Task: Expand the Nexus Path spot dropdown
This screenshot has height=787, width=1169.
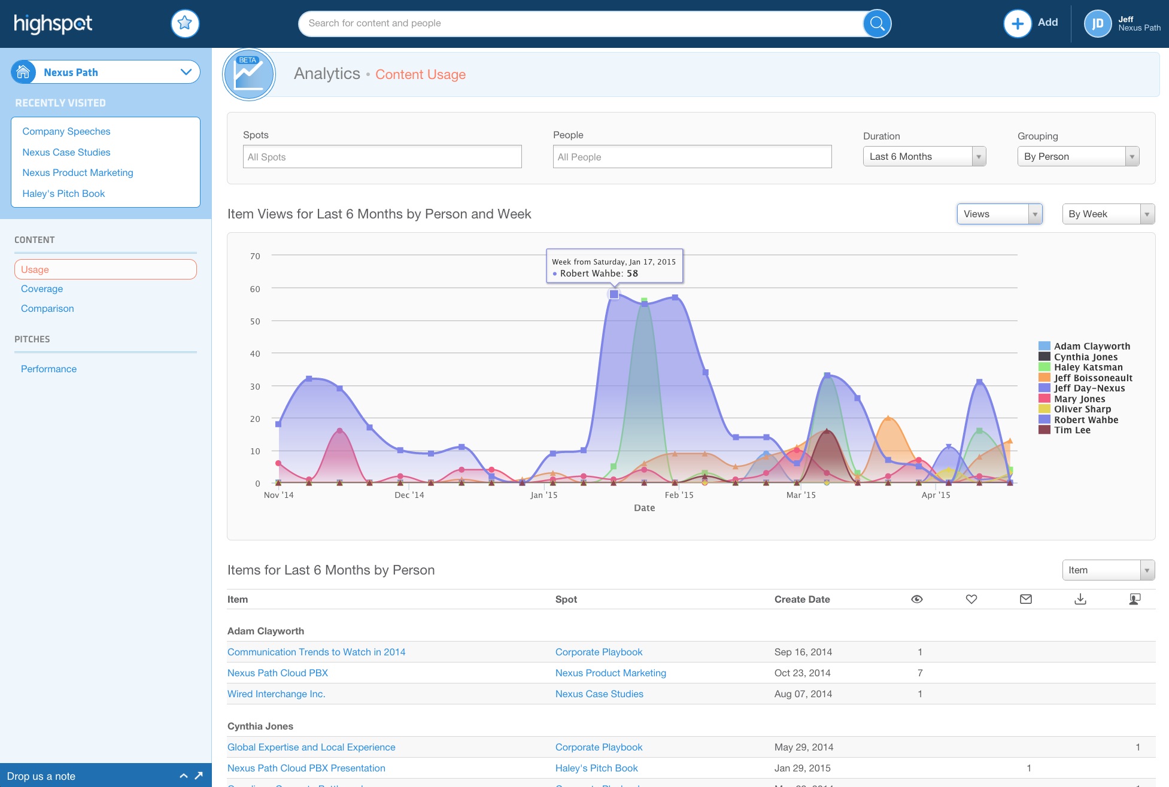Action: pyautogui.click(x=186, y=72)
